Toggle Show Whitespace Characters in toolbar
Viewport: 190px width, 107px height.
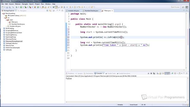pos(67,7)
